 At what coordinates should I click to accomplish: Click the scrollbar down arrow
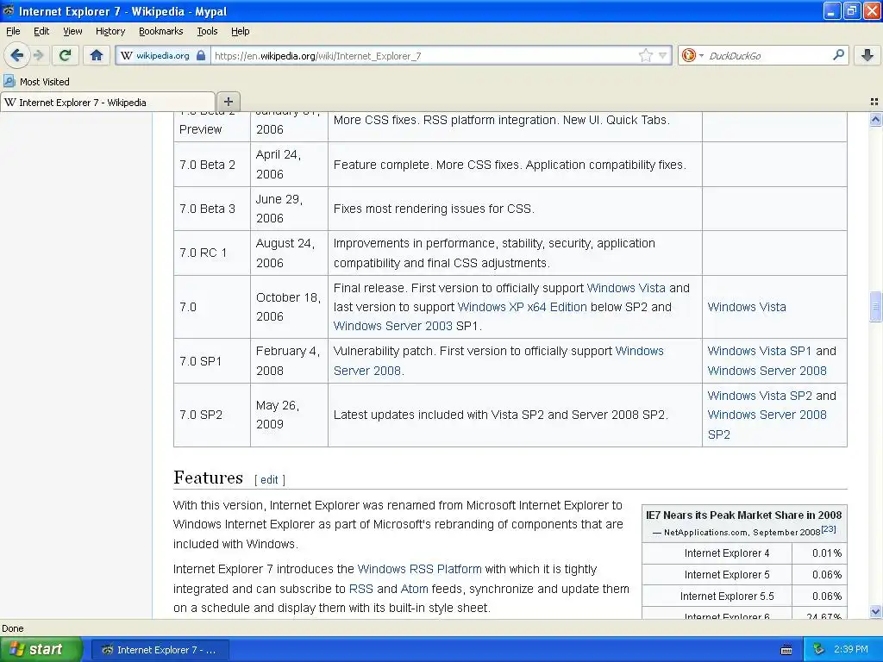pyautogui.click(x=875, y=611)
